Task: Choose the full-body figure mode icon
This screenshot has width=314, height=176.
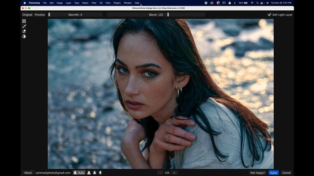Action: click(100, 173)
